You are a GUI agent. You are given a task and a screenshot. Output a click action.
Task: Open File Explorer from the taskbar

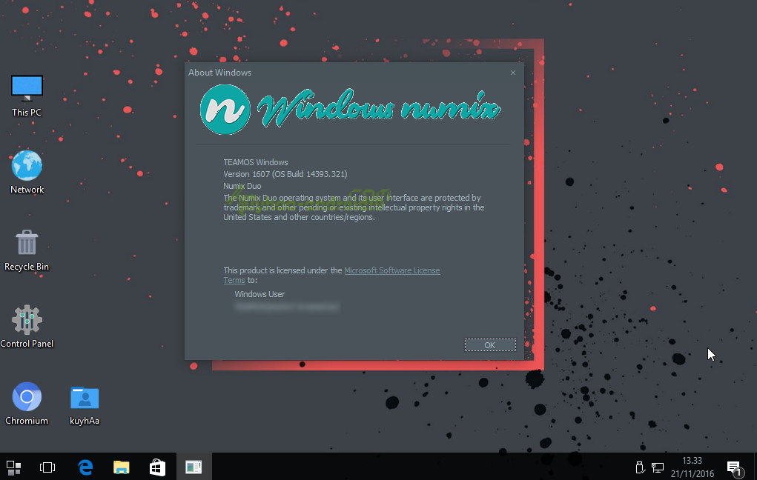pyautogui.click(x=121, y=467)
